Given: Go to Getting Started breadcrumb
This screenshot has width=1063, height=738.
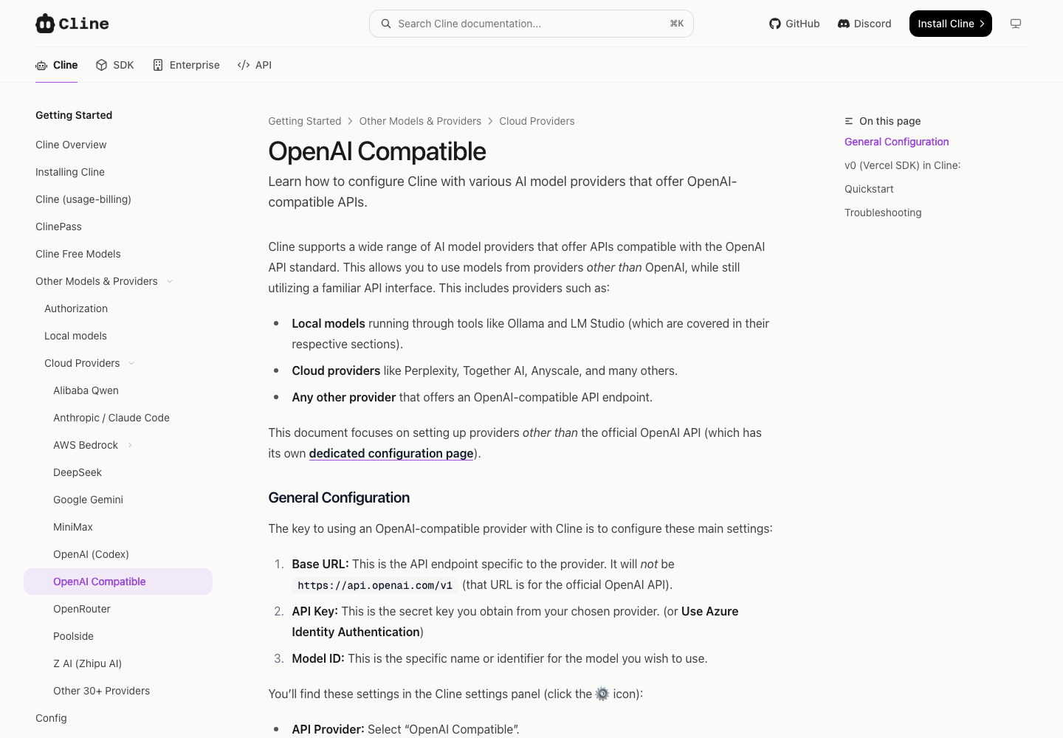Looking at the screenshot, I should [x=305, y=121].
